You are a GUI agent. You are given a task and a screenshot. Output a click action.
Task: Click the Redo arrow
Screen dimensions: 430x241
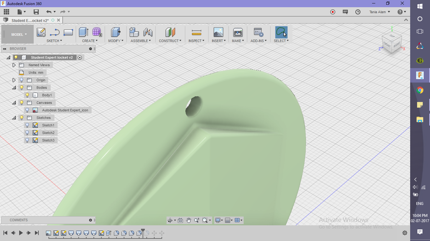[x=63, y=12]
